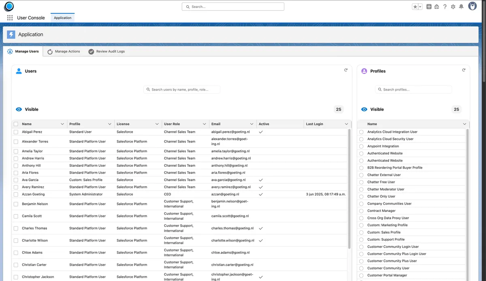Refresh the Profiles panel

[464, 70]
